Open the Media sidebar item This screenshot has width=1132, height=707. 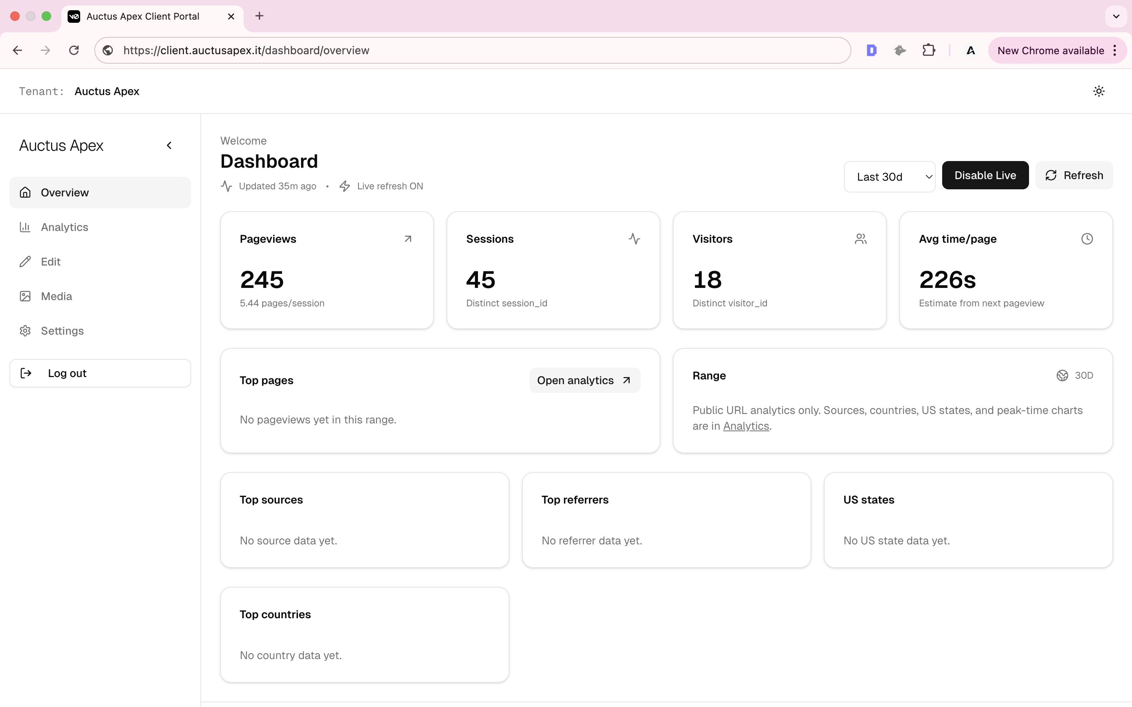[x=100, y=297]
